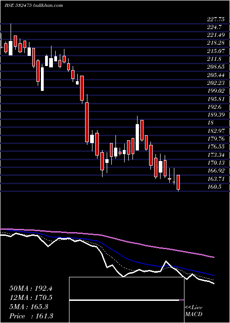Click the last red candlestick near 160.5

tap(178, 182)
